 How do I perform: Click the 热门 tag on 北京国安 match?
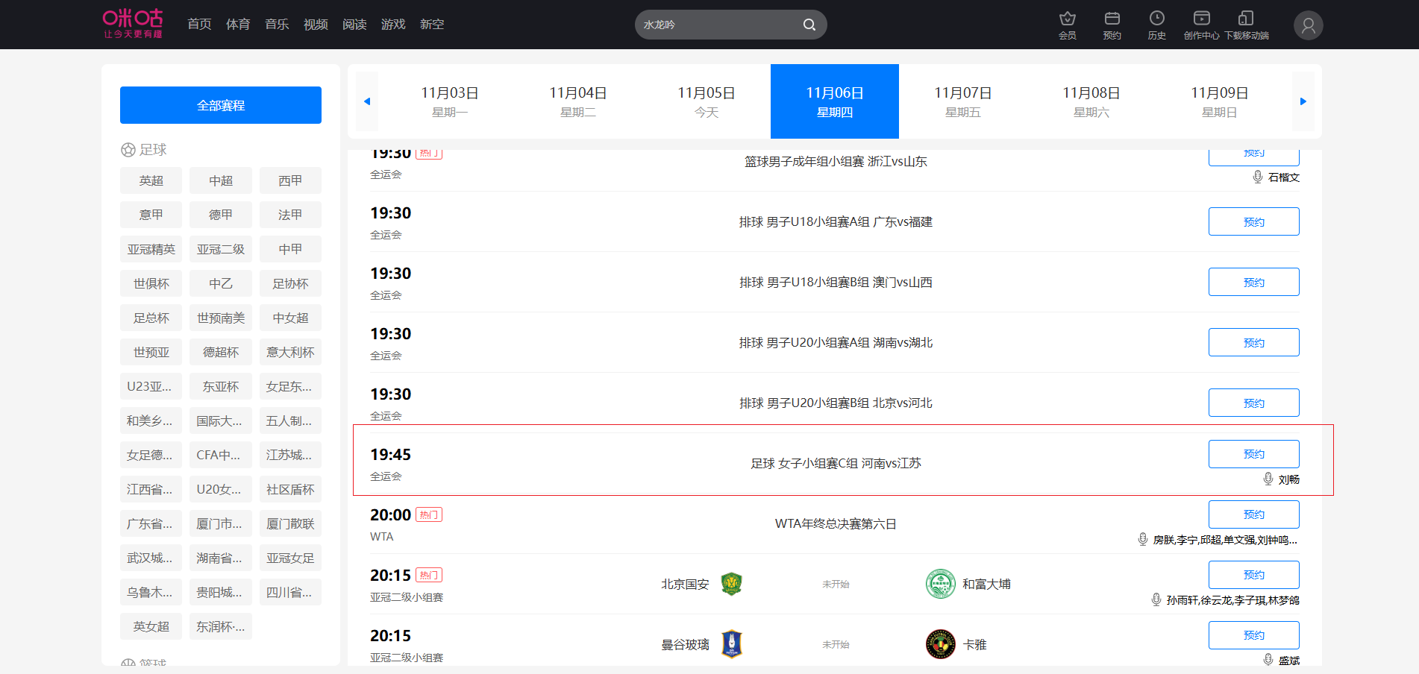429,575
